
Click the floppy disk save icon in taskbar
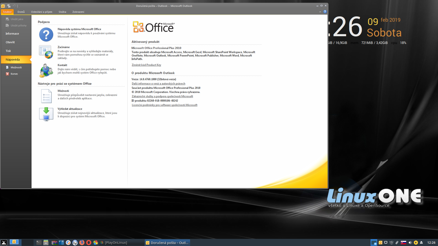coord(75,243)
